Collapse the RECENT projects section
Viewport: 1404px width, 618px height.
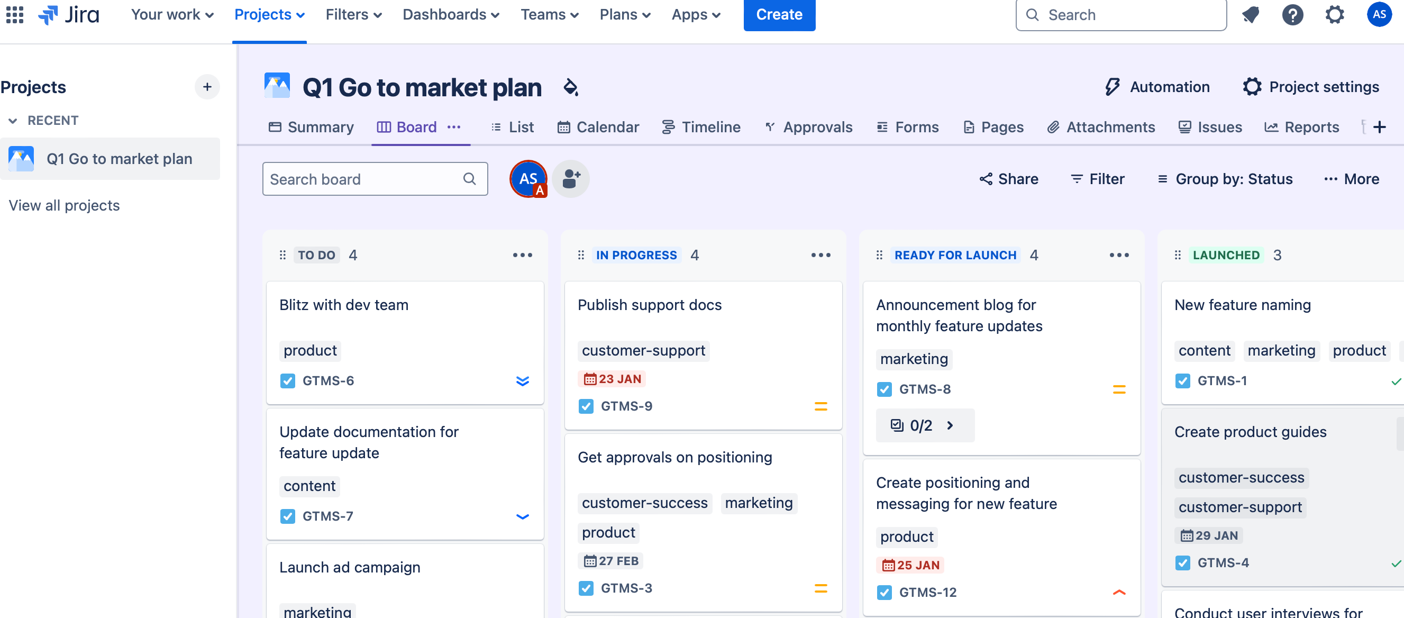pos(13,121)
